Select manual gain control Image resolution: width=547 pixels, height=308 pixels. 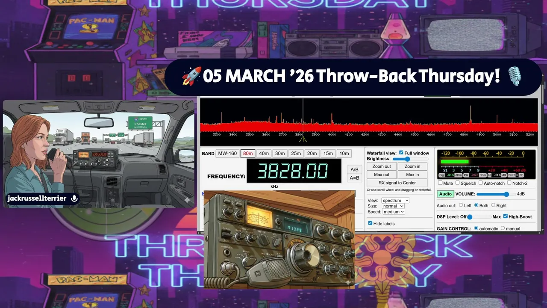point(503,228)
